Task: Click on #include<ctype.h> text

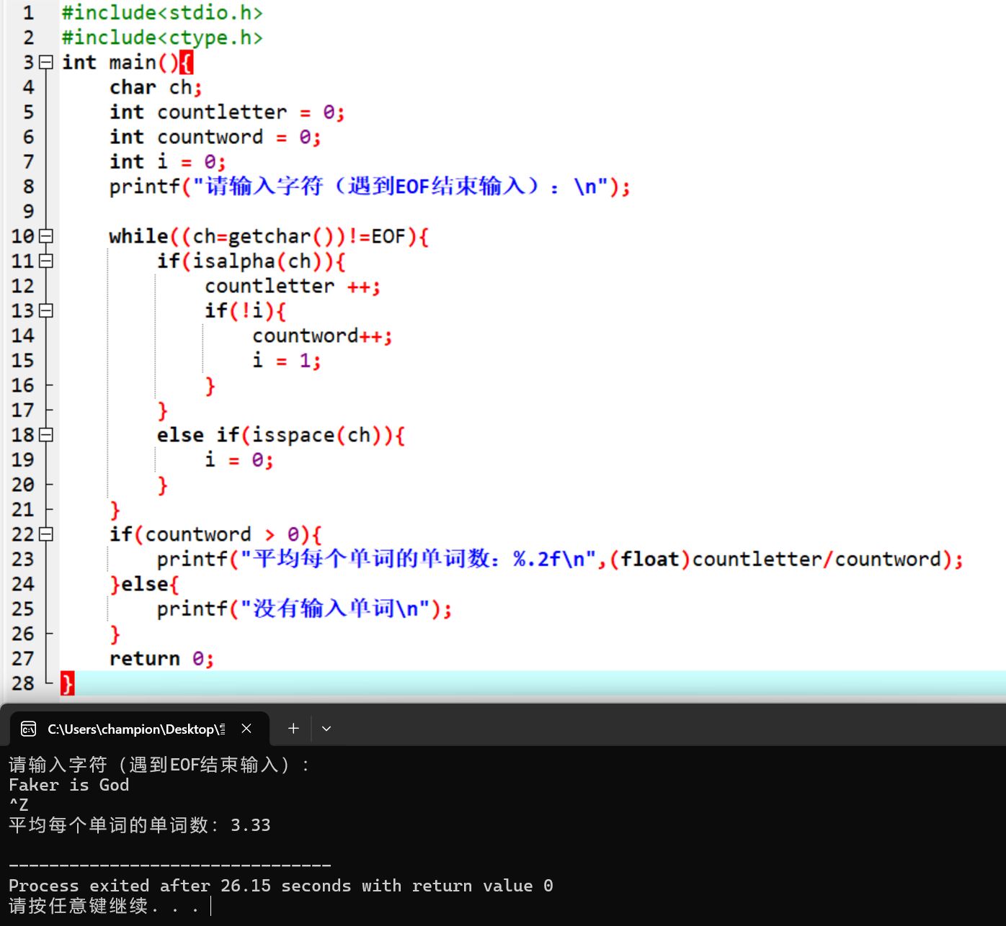Action: coord(162,37)
